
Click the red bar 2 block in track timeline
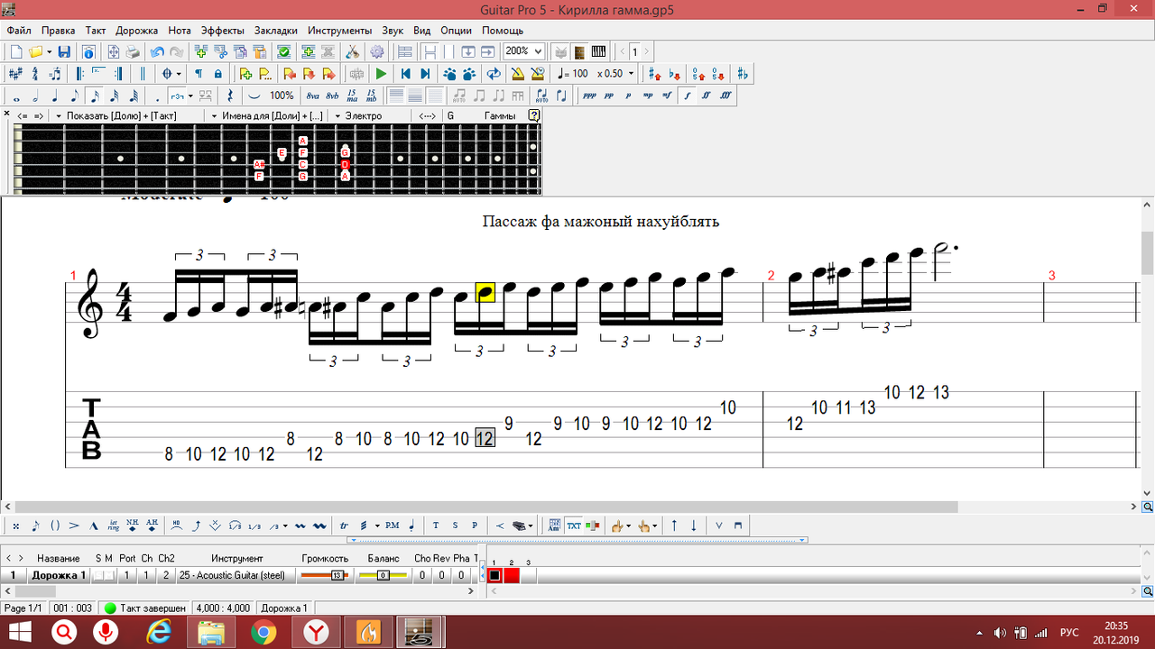[512, 575]
